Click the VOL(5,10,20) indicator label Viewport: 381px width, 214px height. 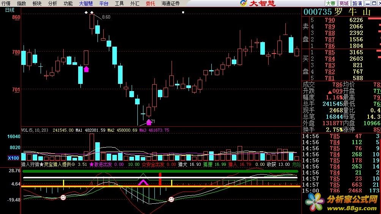pos(35,130)
